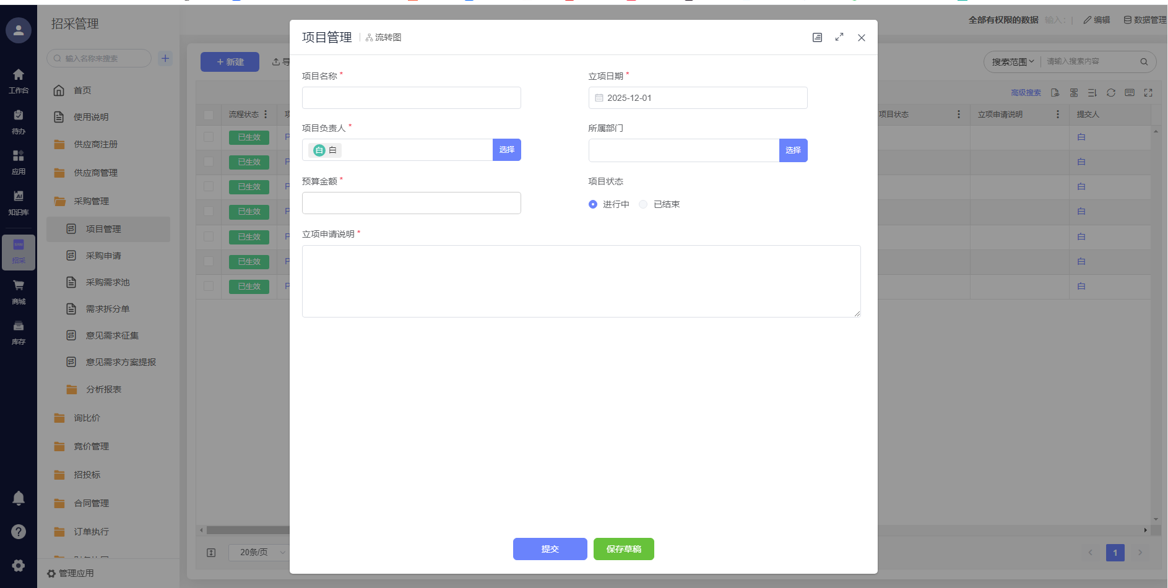This screenshot has height=588, width=1168.
Task: Click the 知识库 sidebar icon
Action: (19, 202)
